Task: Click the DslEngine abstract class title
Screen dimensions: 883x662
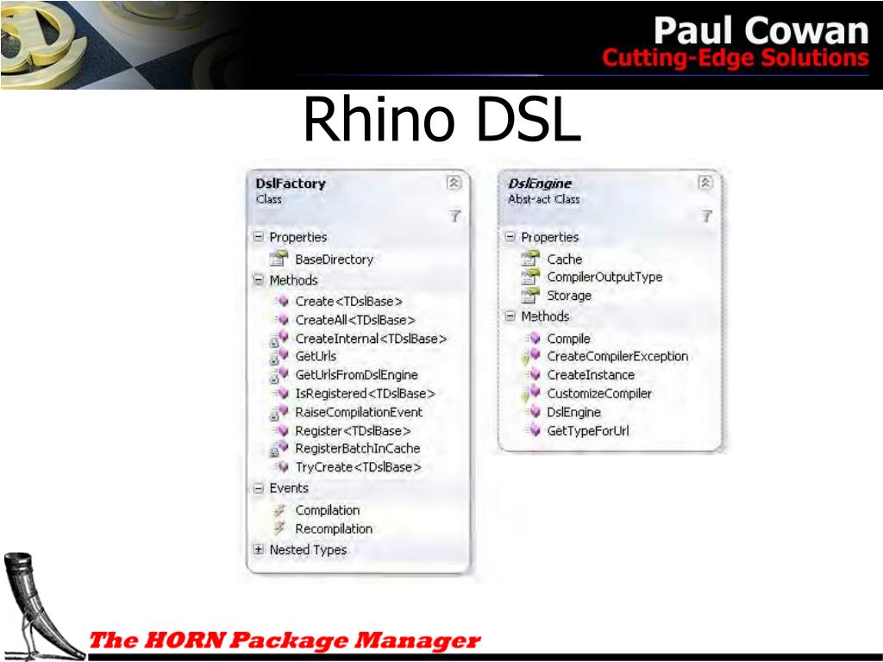Action: (540, 184)
